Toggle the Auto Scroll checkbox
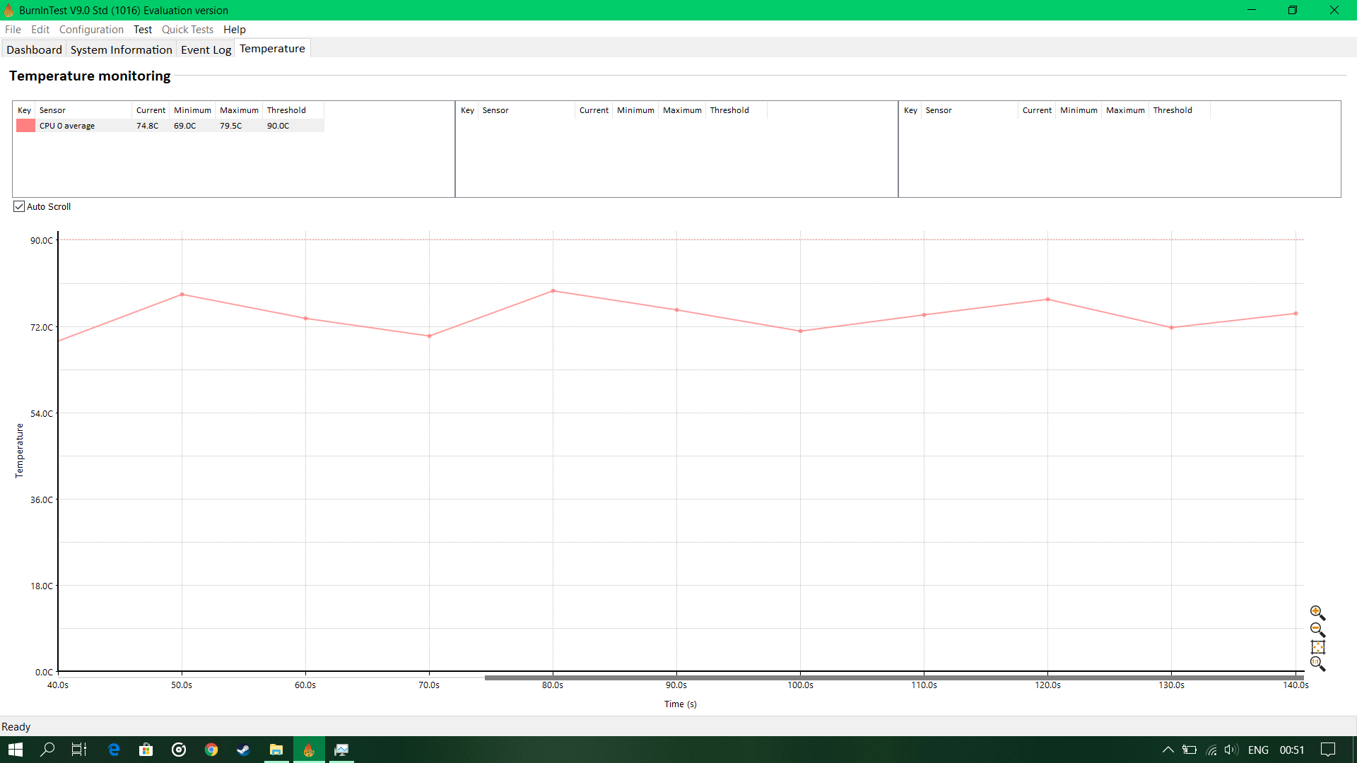 pyautogui.click(x=19, y=206)
